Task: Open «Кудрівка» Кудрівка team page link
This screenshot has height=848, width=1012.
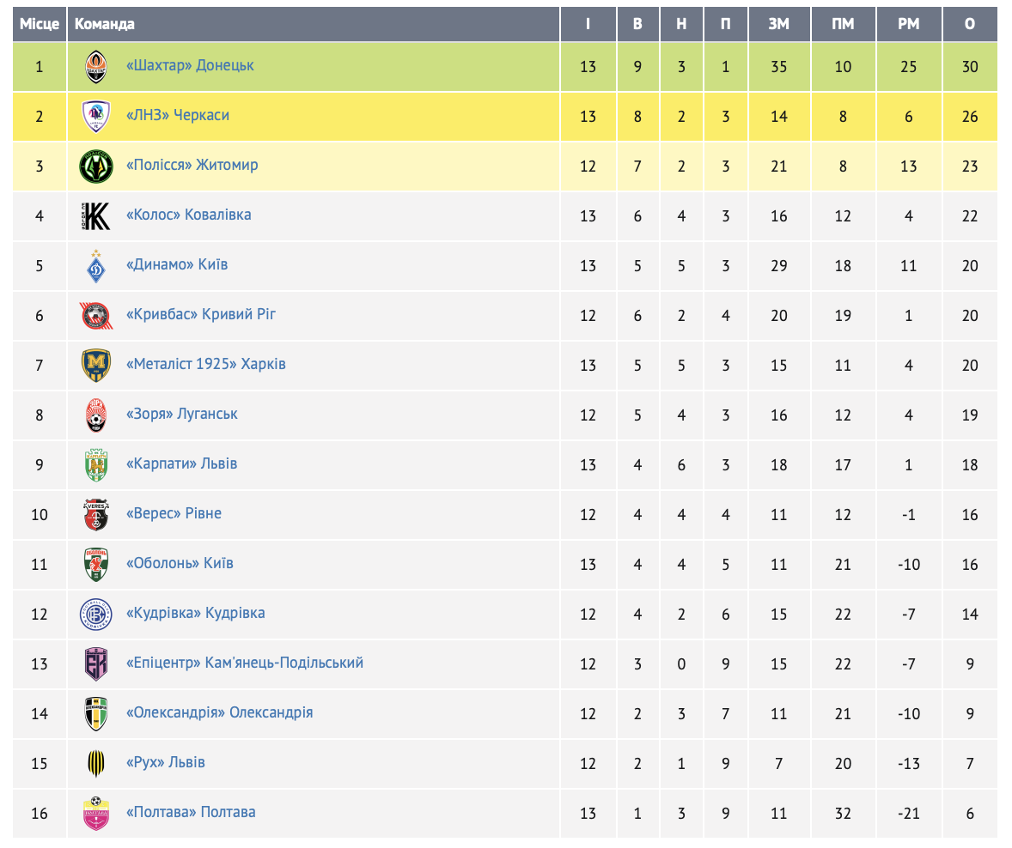Action: 195,613
